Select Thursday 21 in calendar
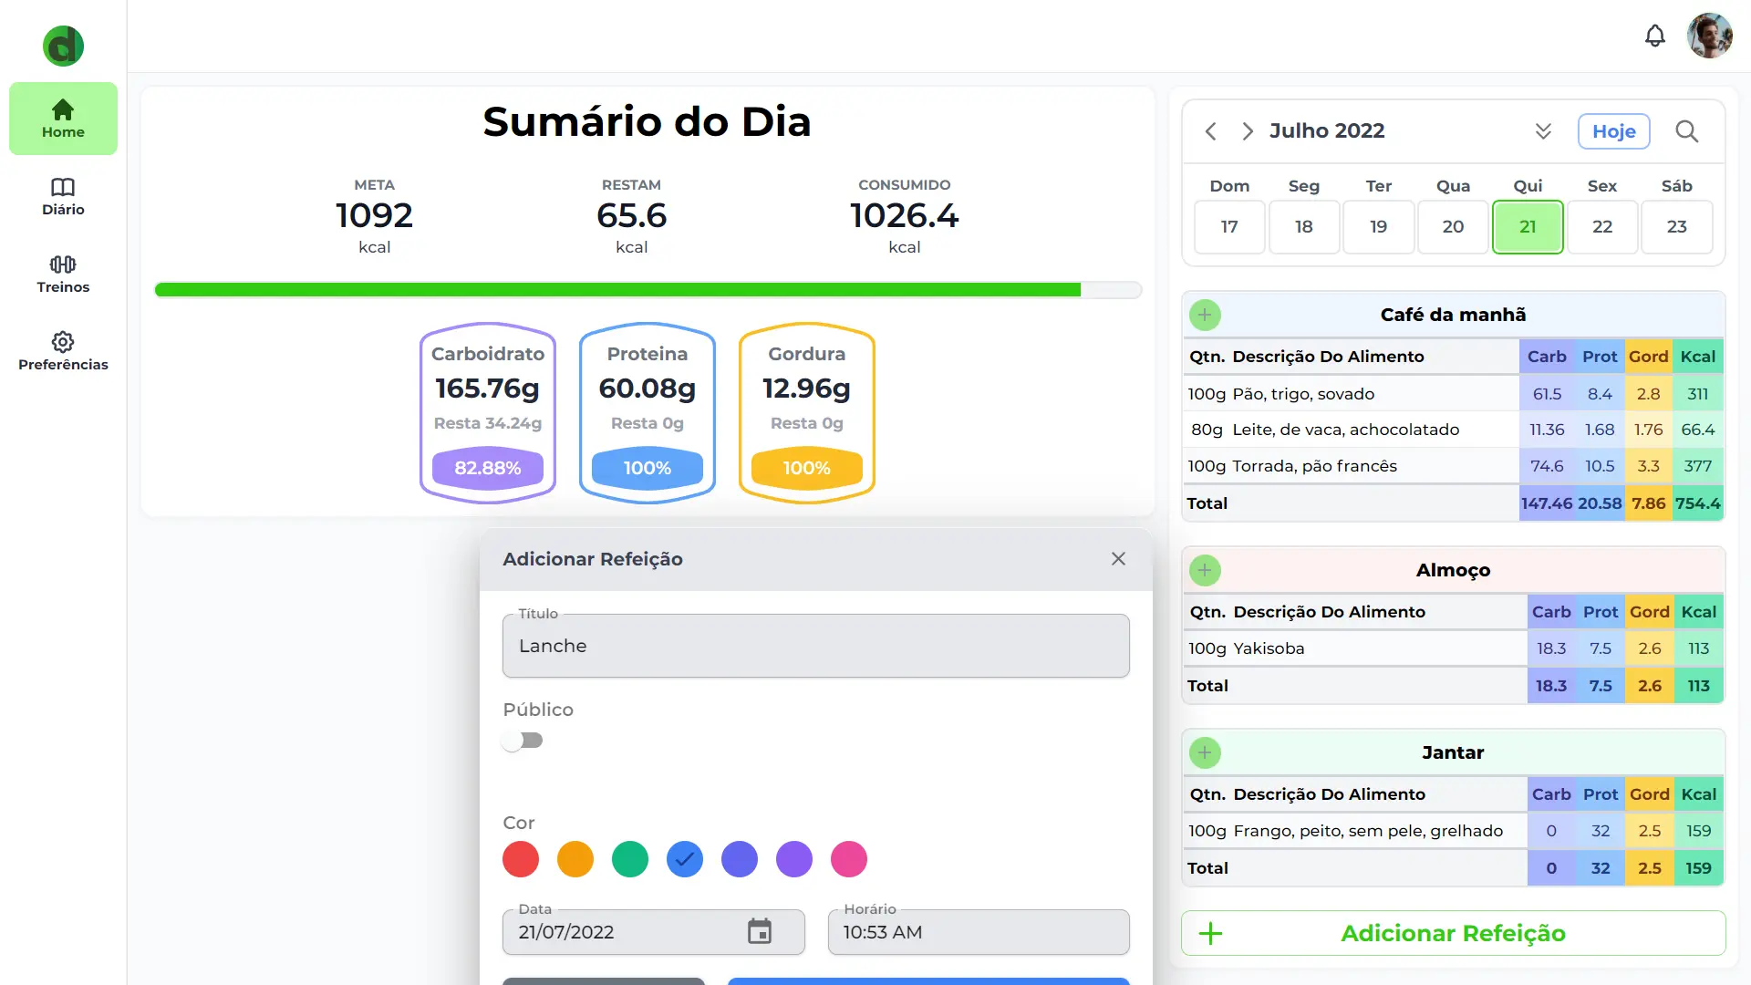The image size is (1751, 985). (1528, 227)
